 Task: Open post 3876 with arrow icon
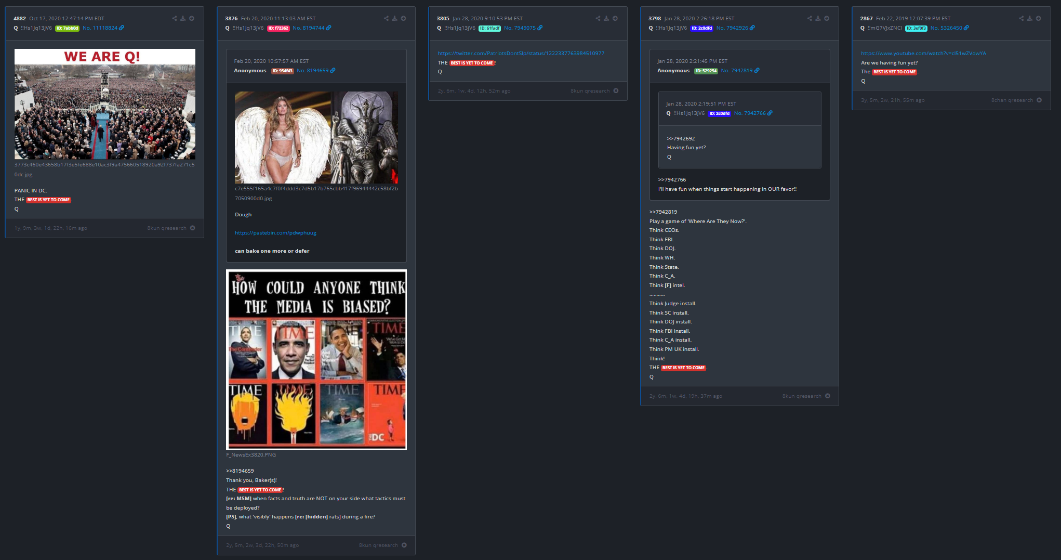point(403,18)
